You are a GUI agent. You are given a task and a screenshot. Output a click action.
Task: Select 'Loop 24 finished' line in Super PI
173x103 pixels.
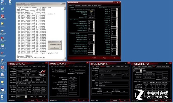point(32,51)
